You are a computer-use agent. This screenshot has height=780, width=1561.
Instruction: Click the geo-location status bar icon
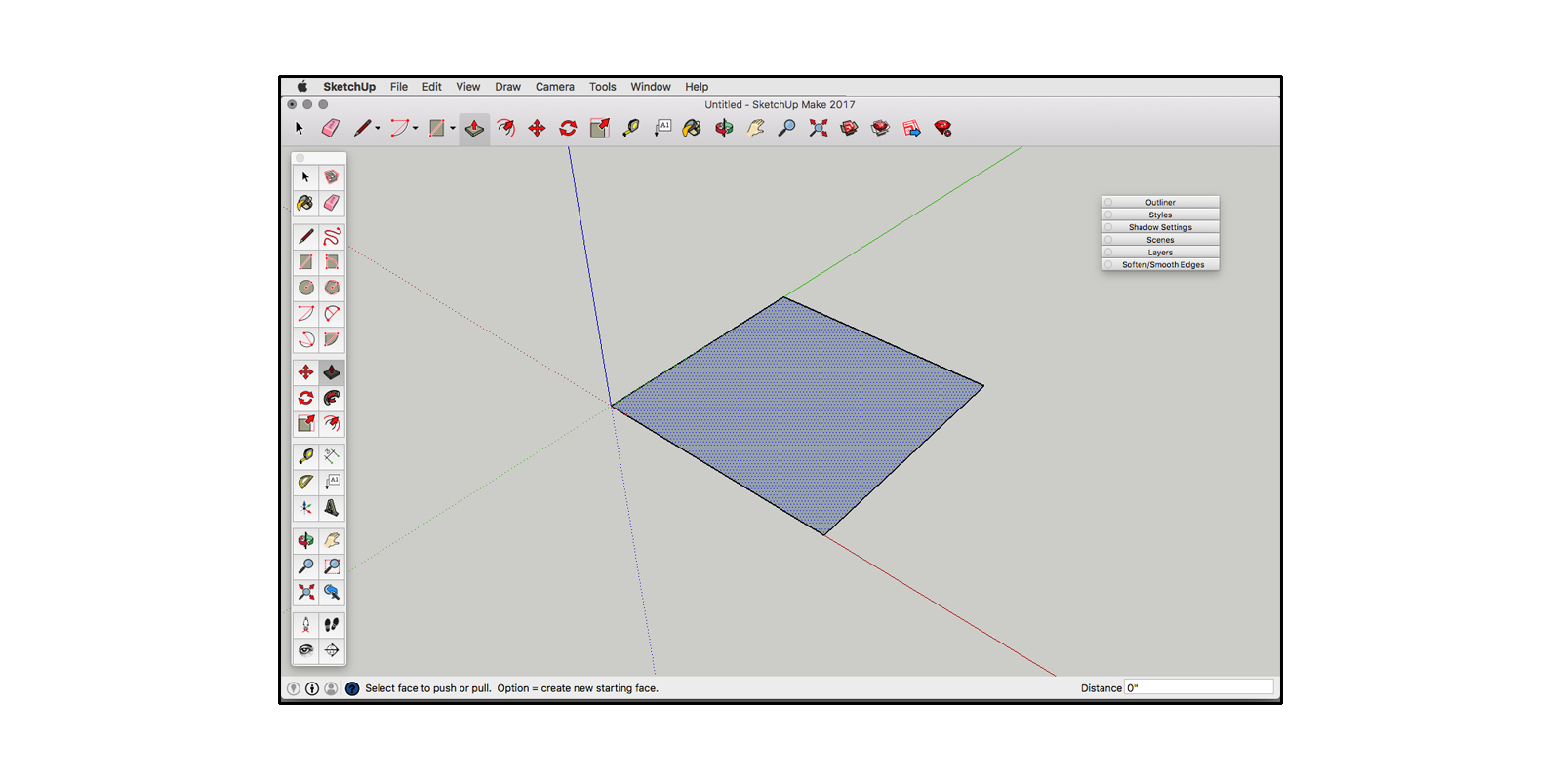294,688
